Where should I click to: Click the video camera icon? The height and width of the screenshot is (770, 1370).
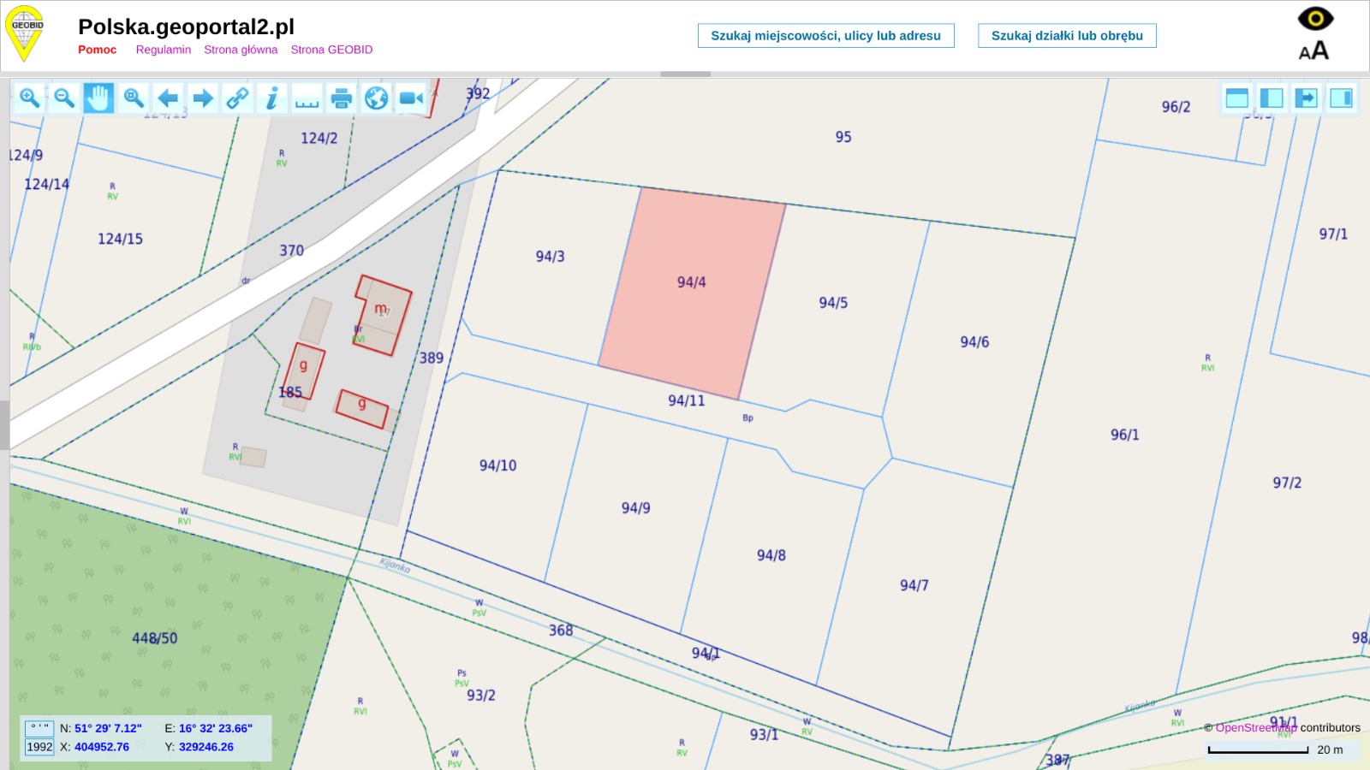tap(411, 98)
